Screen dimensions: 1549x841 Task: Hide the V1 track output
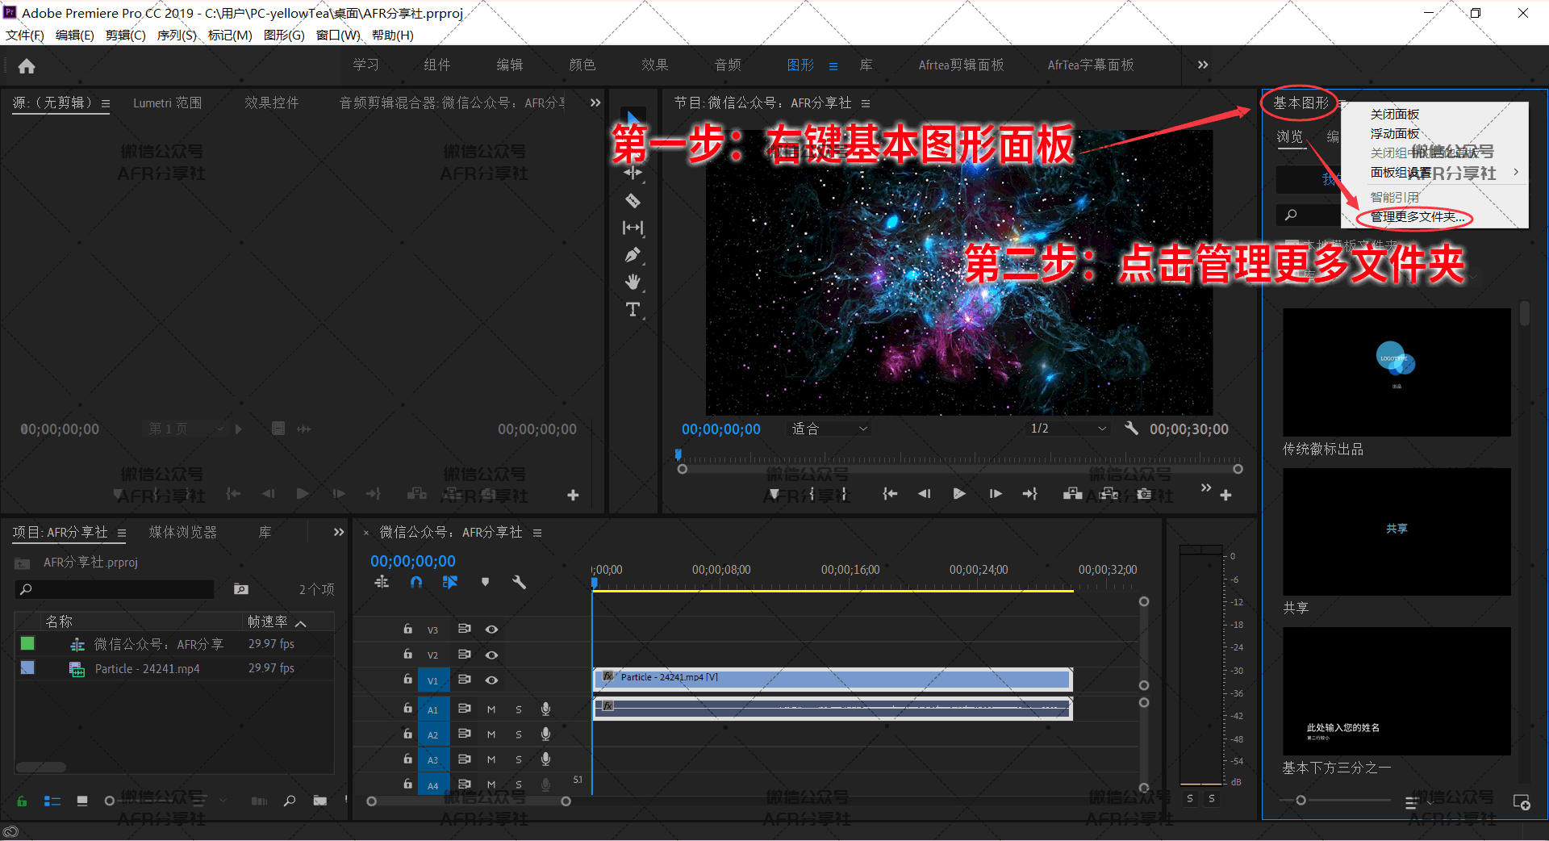[x=491, y=680]
